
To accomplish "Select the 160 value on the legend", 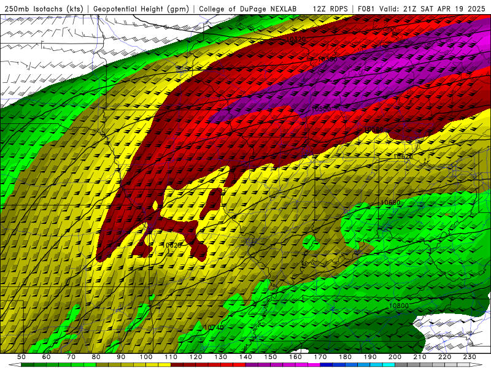I will 295,357.
